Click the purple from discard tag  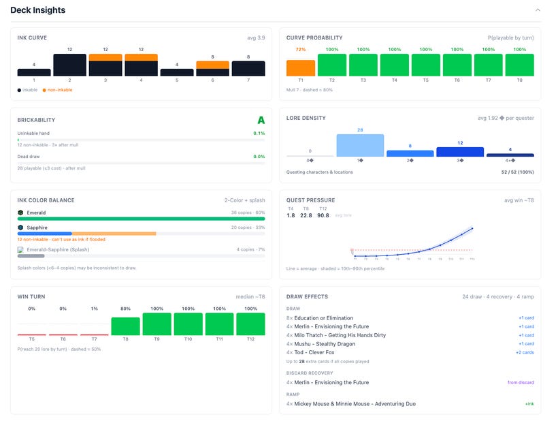click(521, 383)
